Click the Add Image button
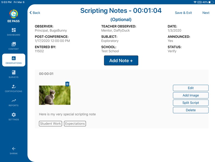The height and width of the screenshot is (162, 215). [x=191, y=95]
